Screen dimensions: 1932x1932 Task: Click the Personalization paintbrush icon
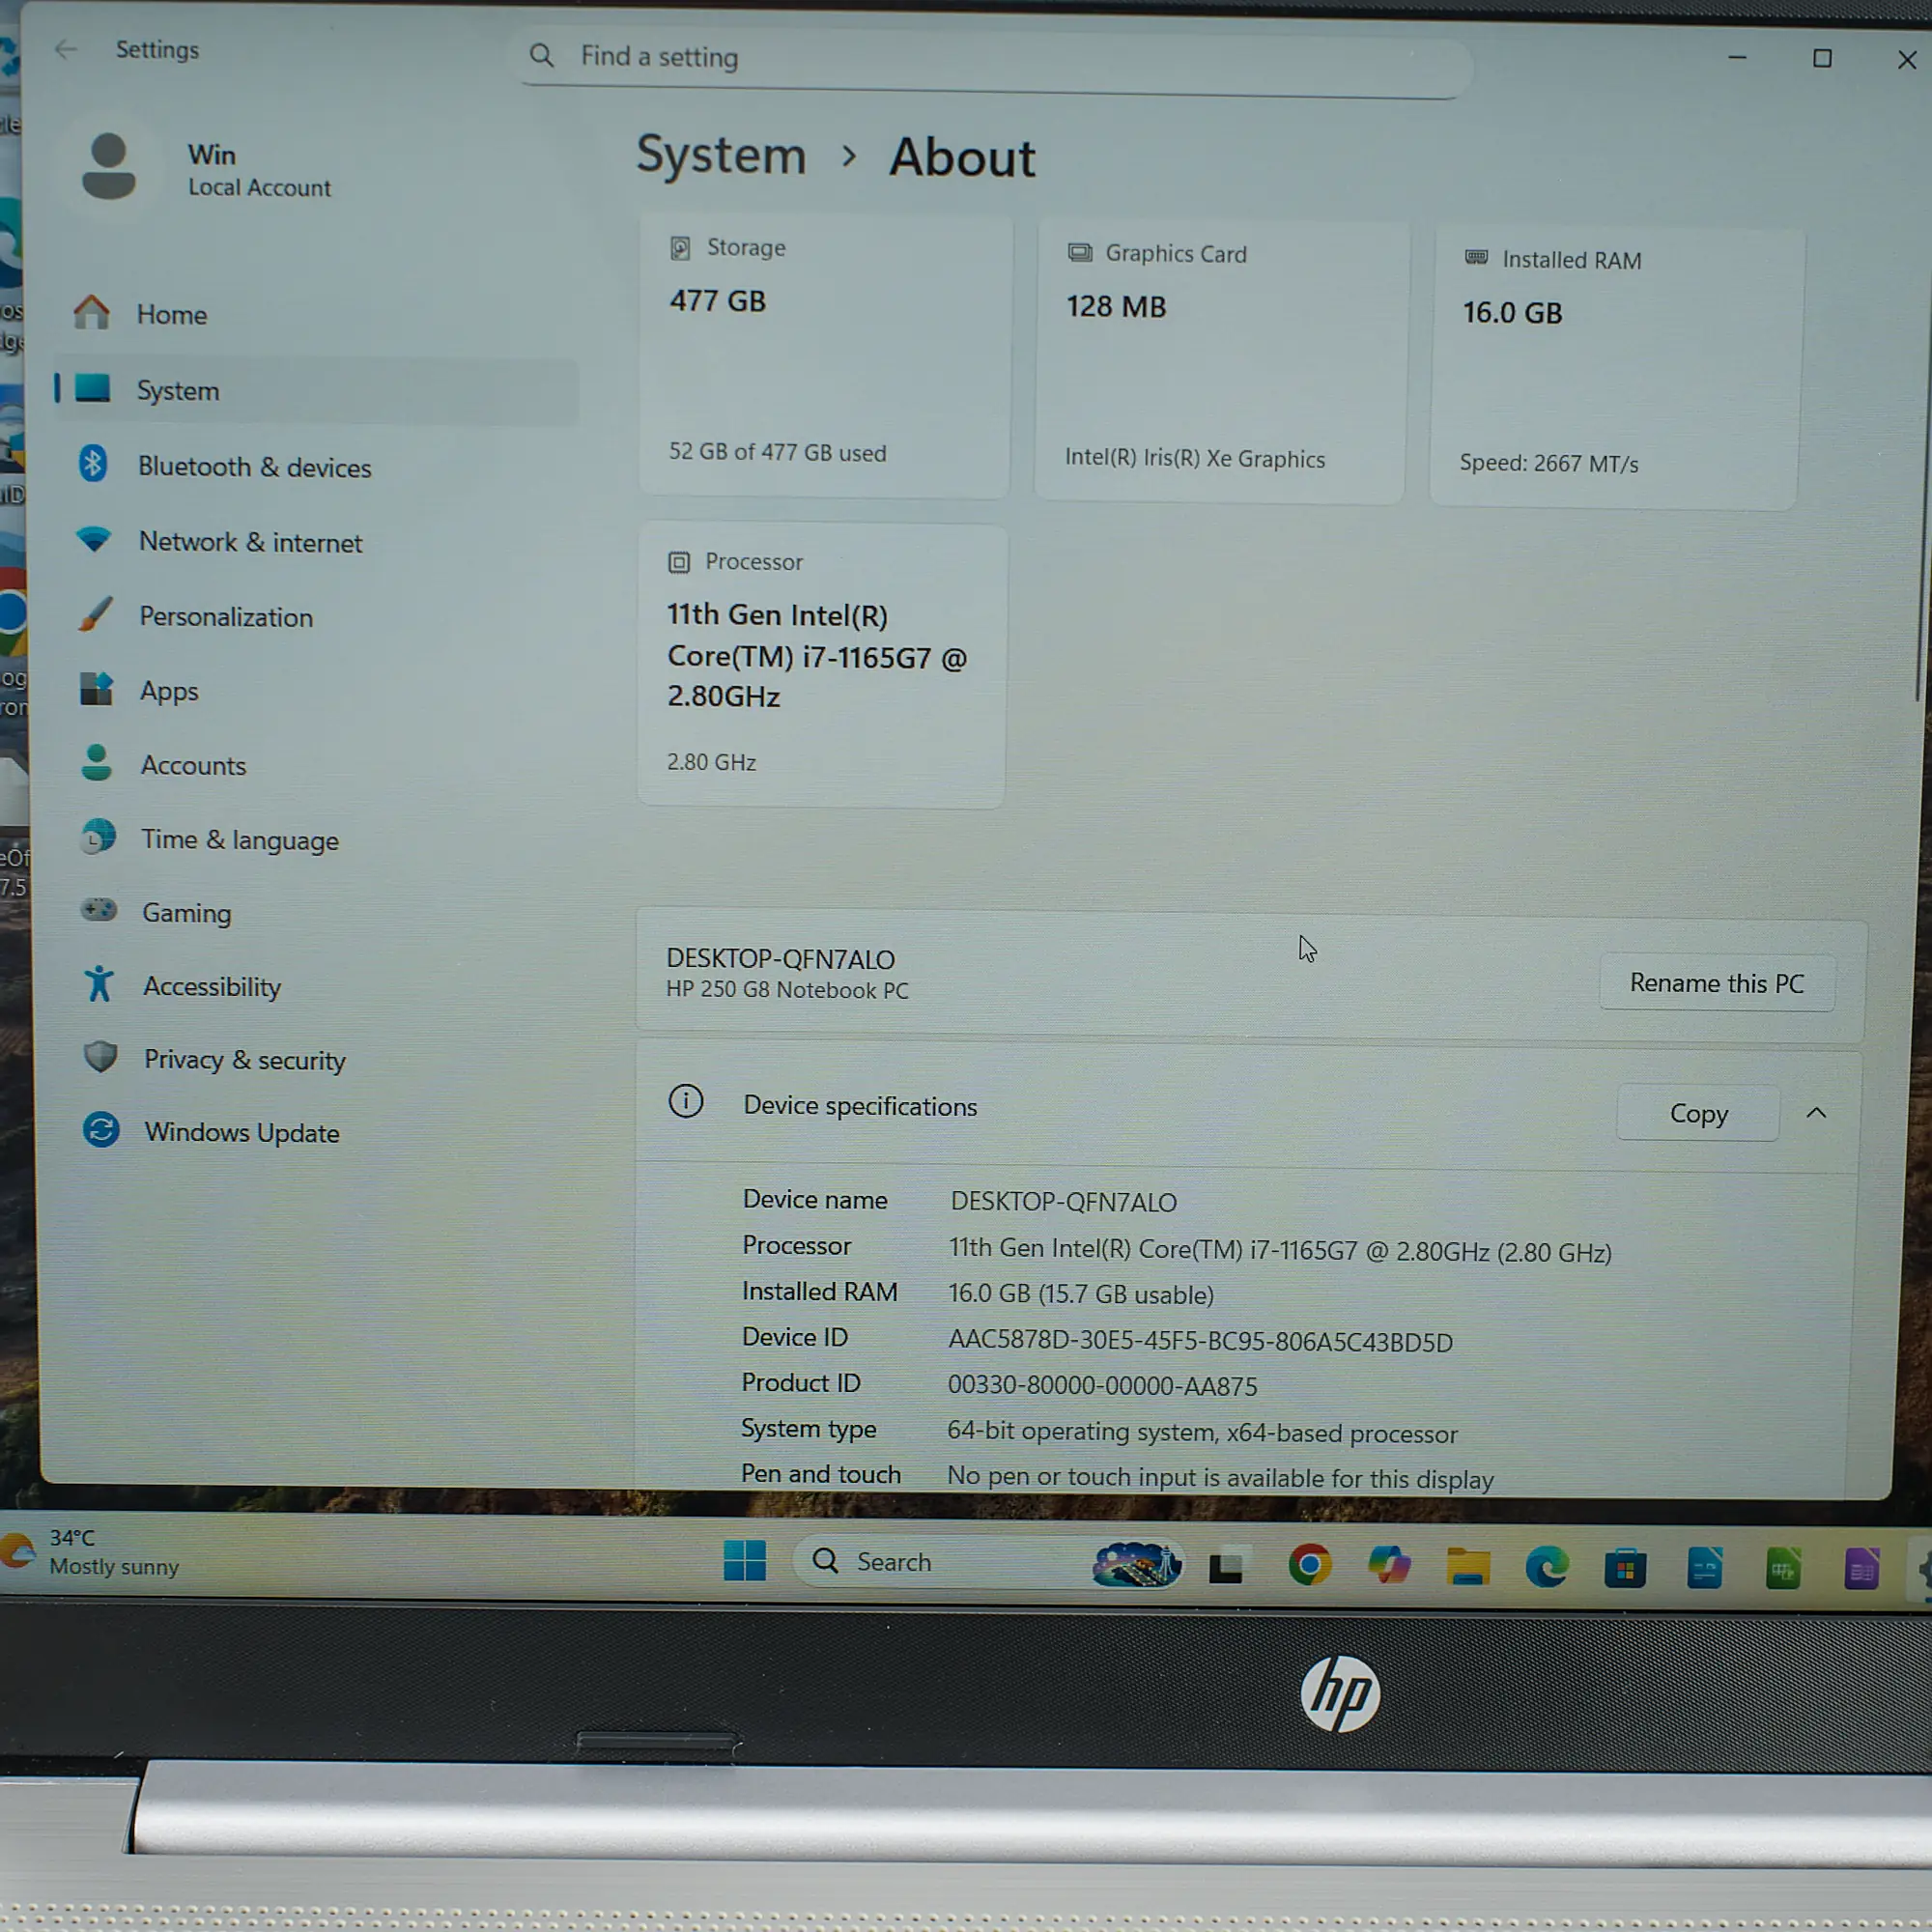click(x=96, y=614)
